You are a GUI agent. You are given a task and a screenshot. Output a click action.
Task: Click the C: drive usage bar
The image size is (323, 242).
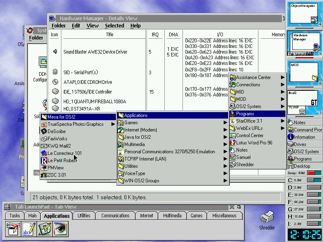314,180
